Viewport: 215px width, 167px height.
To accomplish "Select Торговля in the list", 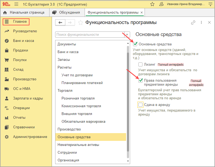I will [91, 91].
